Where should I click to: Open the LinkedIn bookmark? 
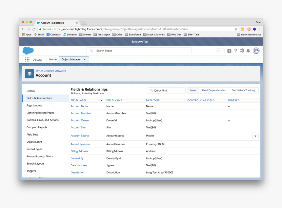pyautogui.click(x=70, y=34)
